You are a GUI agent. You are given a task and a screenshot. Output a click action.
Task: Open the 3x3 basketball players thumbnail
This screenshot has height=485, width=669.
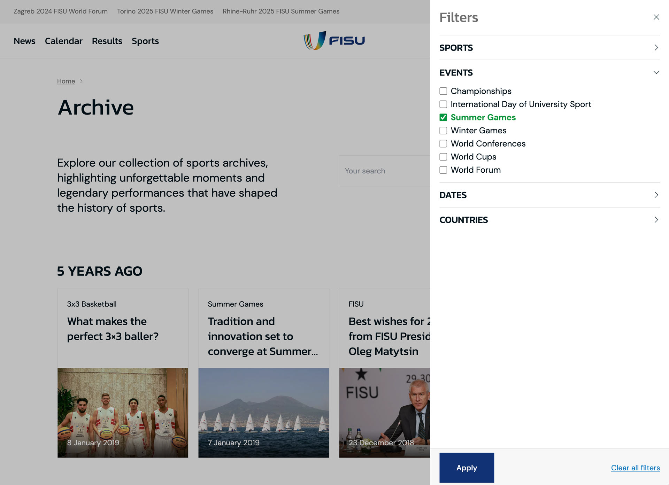pos(123,413)
